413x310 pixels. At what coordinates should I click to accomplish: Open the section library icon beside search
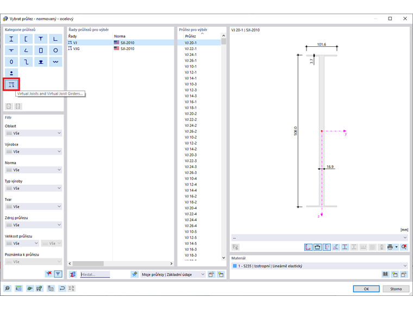click(73, 275)
